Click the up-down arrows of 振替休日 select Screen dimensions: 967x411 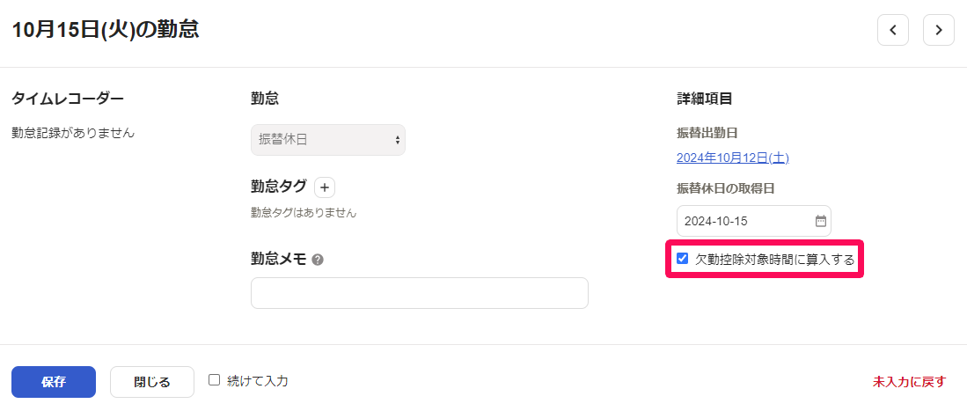coord(397,140)
